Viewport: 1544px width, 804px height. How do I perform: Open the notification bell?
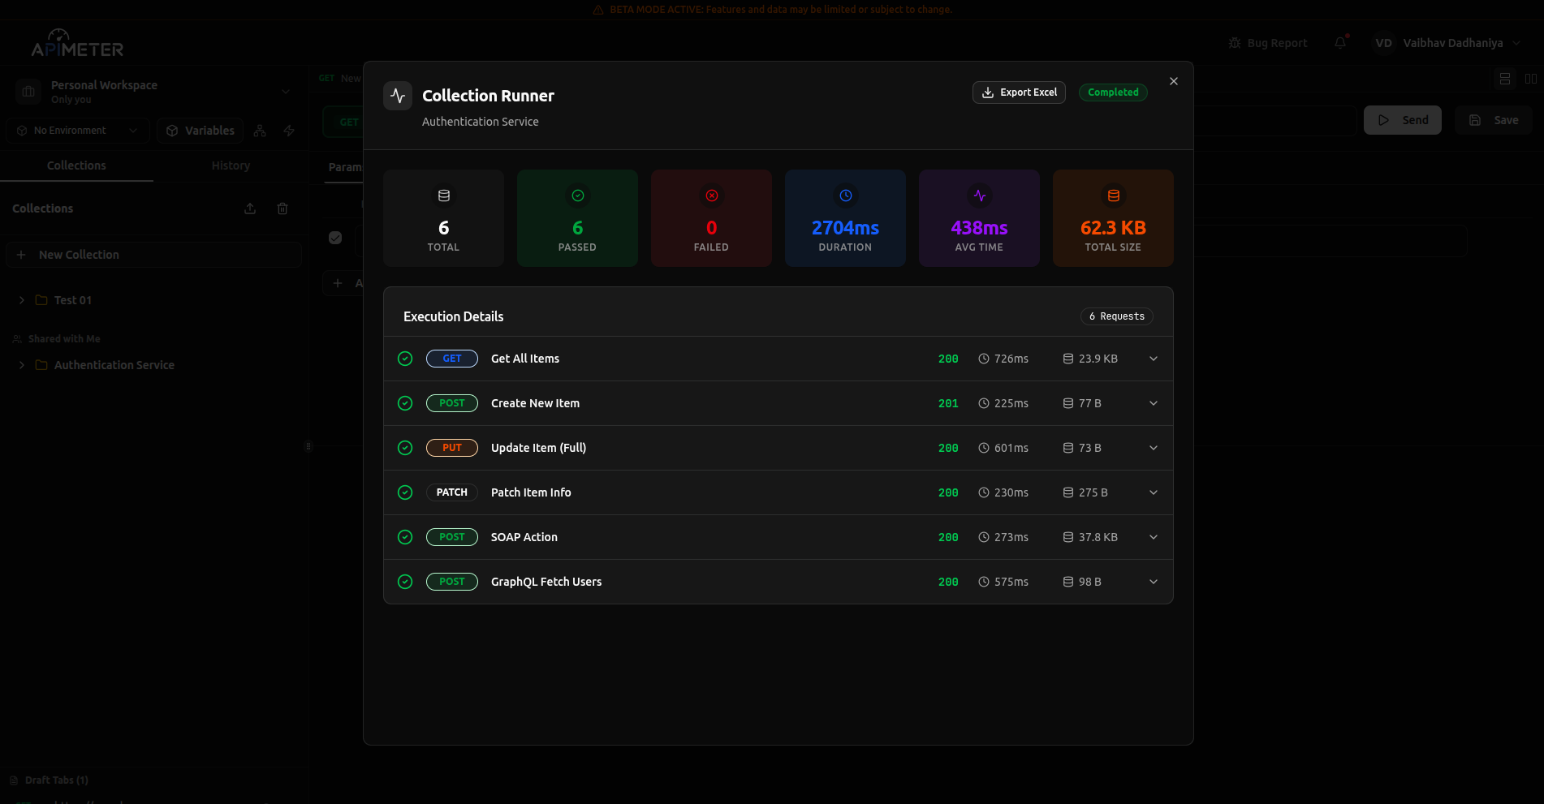pyautogui.click(x=1339, y=42)
